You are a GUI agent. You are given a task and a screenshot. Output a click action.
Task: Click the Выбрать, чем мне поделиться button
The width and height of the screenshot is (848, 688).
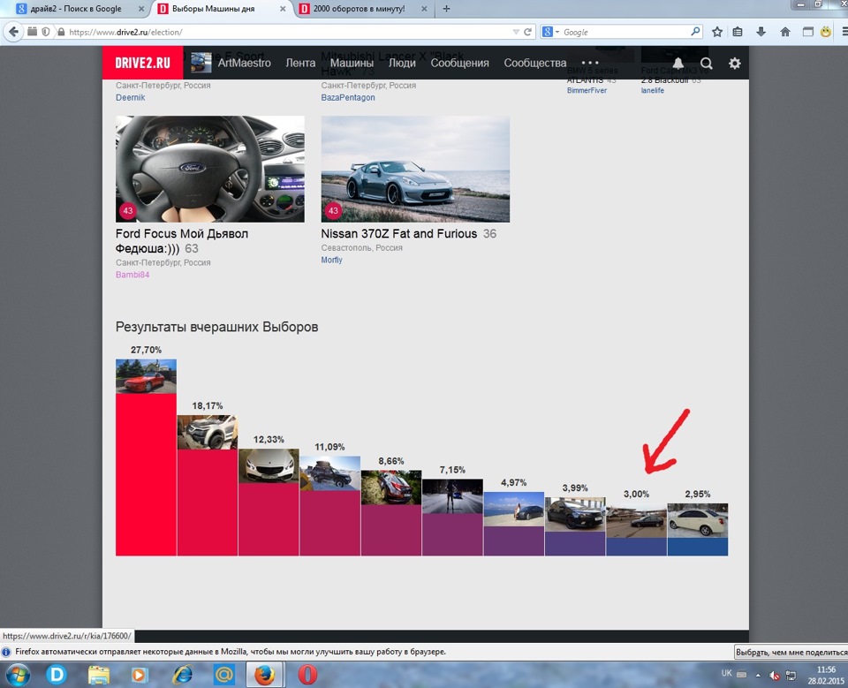click(x=791, y=653)
